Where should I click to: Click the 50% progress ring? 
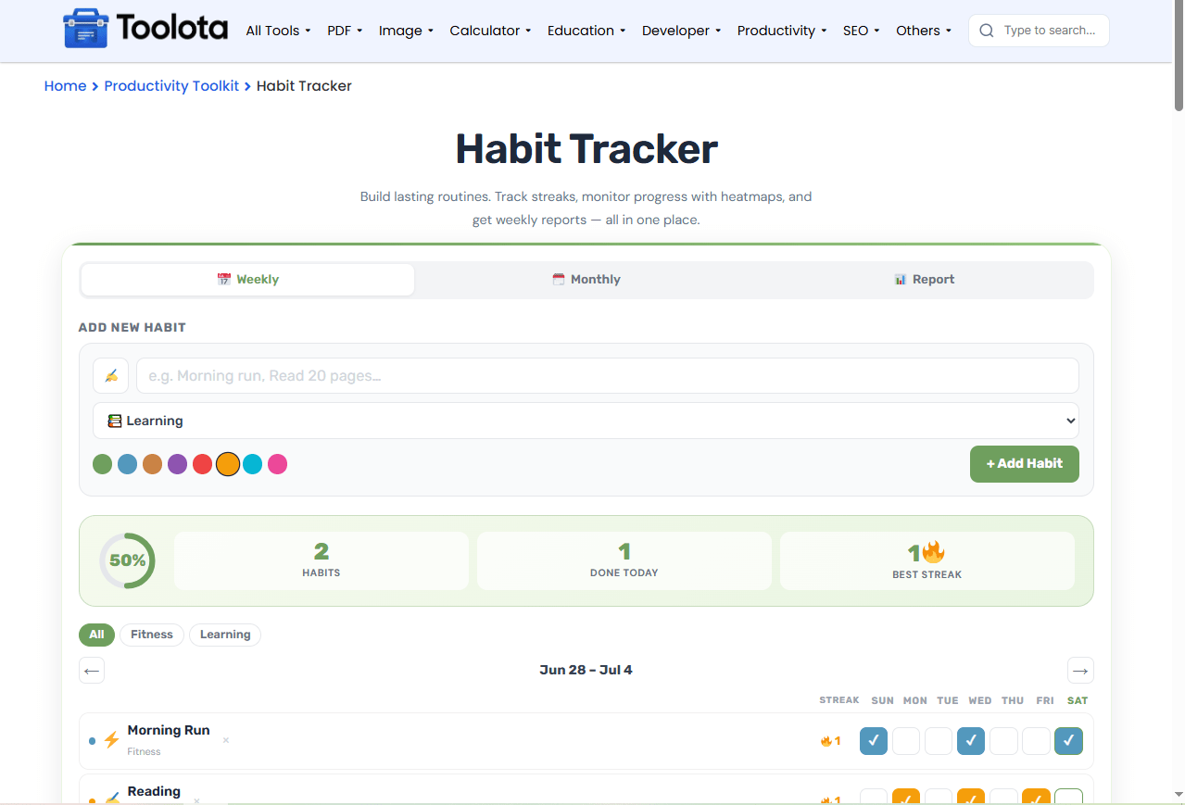[127, 560]
